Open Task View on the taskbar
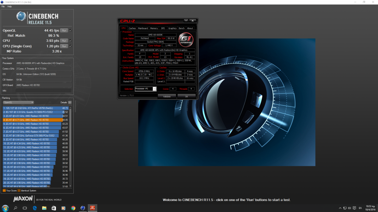The image size is (378, 212). pyautogui.click(x=25, y=208)
